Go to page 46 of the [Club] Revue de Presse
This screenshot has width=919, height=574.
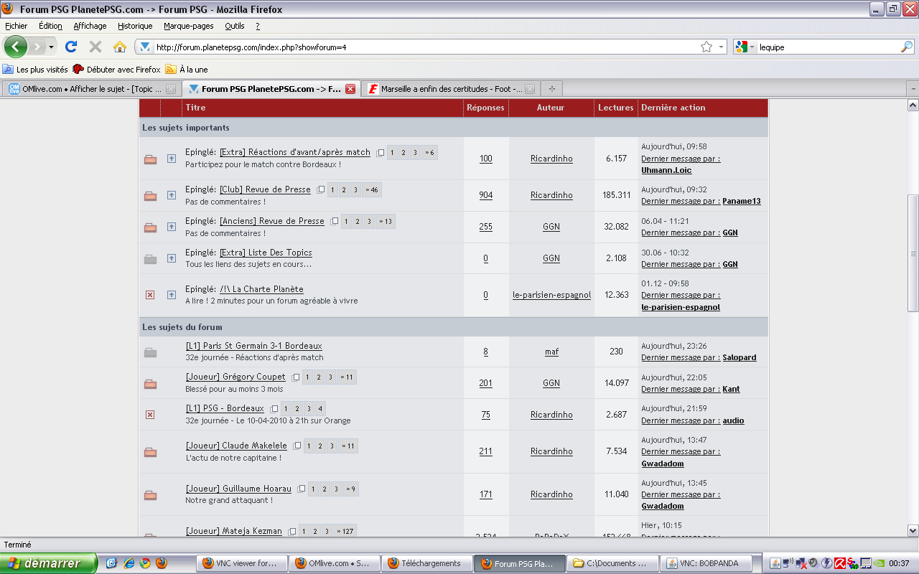tap(372, 190)
